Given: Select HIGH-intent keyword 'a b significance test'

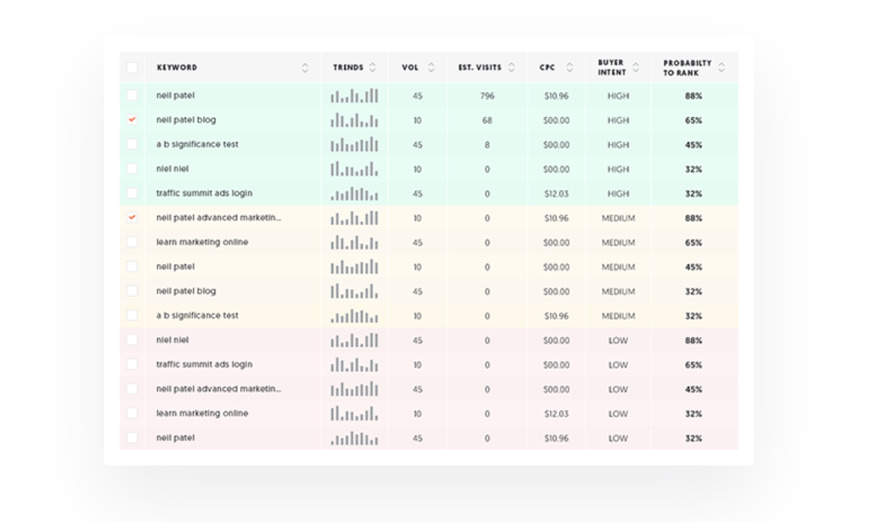Looking at the screenshot, I should pyautogui.click(x=197, y=145).
